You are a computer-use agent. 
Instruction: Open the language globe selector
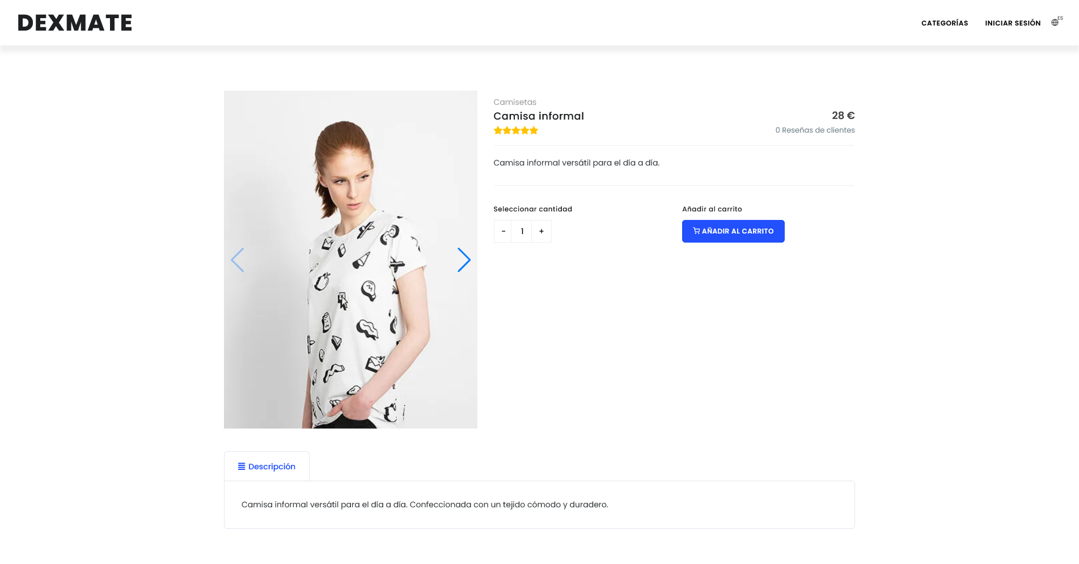tap(1055, 23)
